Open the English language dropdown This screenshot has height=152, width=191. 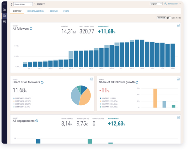(x=156, y=4)
